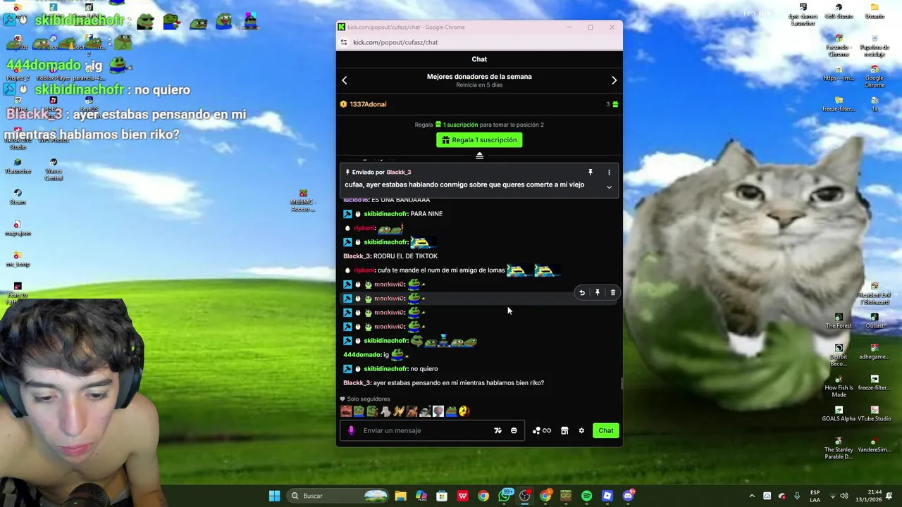Viewport: 902px width, 507px height.
Task: Open MultiMC desktop shortcut
Action: pyautogui.click(x=303, y=201)
